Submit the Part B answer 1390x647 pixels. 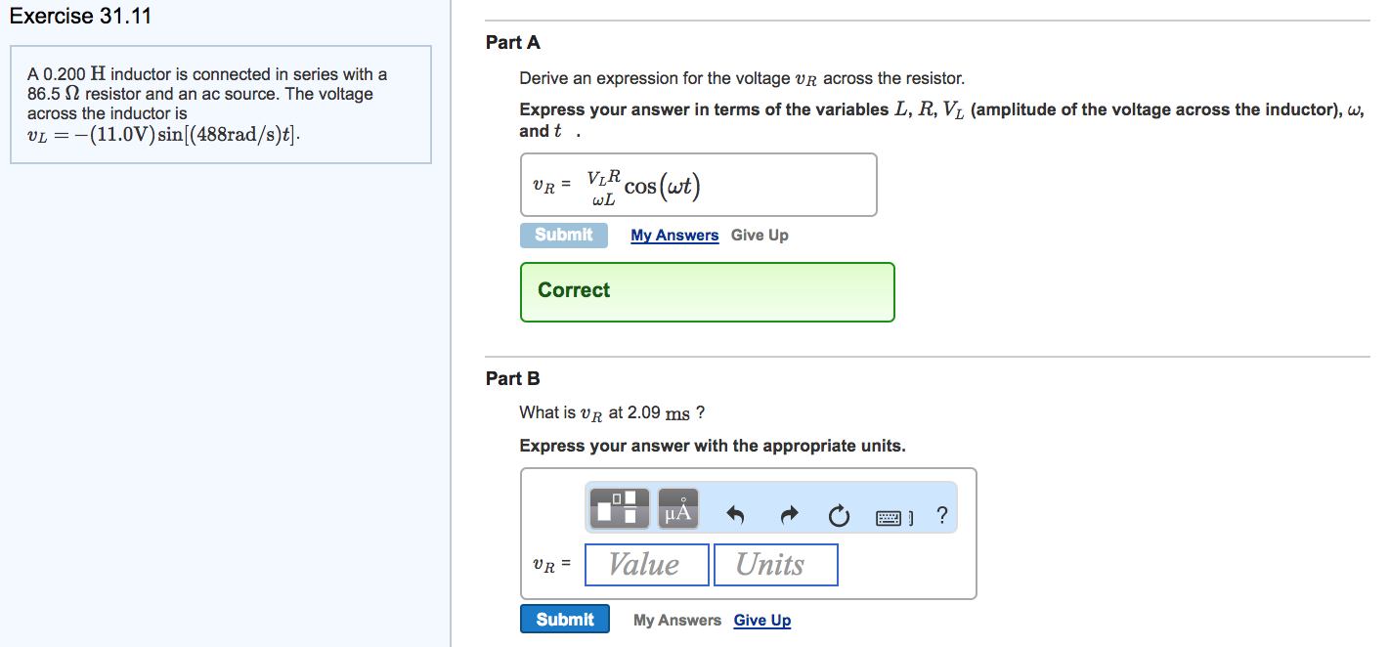[x=564, y=620]
